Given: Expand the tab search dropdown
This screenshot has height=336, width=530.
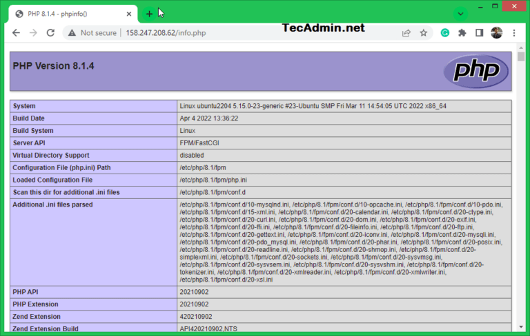Looking at the screenshot, I should pos(460,14).
